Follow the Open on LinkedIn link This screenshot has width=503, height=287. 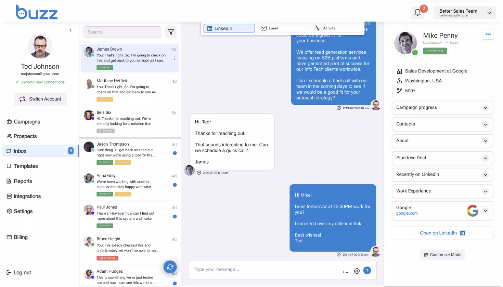pyautogui.click(x=442, y=233)
